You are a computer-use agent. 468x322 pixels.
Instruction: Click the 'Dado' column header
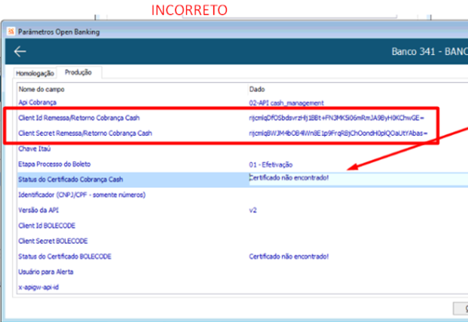pos(257,90)
